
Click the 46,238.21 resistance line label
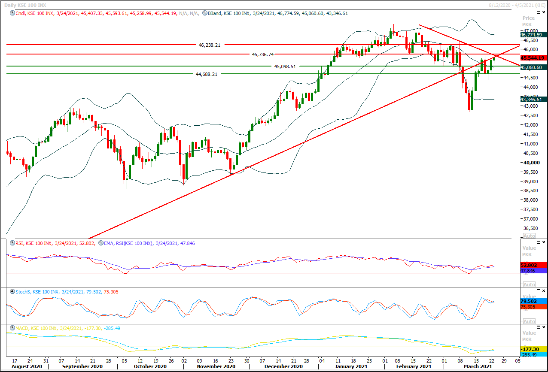210,45
